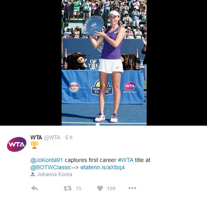Screen dimensions: 207x200
Task: Open the trophy photo of Konta
Action: coord(104,63)
